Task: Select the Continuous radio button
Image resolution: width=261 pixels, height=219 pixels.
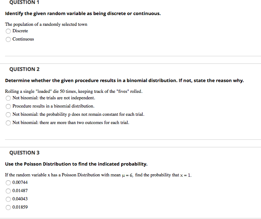Action: pos(8,39)
